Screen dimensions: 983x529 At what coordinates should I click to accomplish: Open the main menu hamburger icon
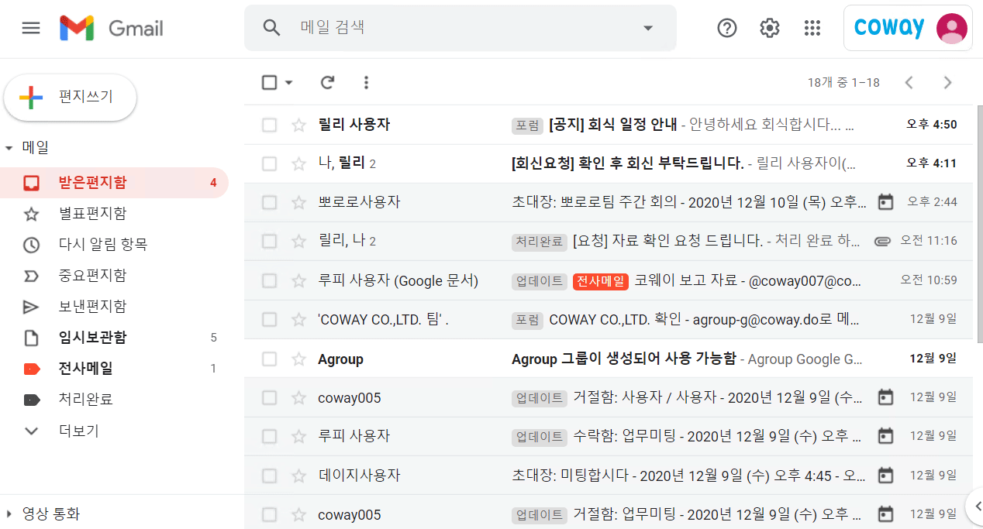[x=31, y=28]
